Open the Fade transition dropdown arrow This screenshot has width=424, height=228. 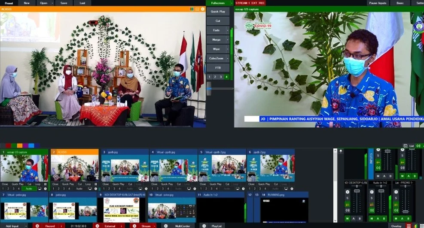pyautogui.click(x=227, y=30)
